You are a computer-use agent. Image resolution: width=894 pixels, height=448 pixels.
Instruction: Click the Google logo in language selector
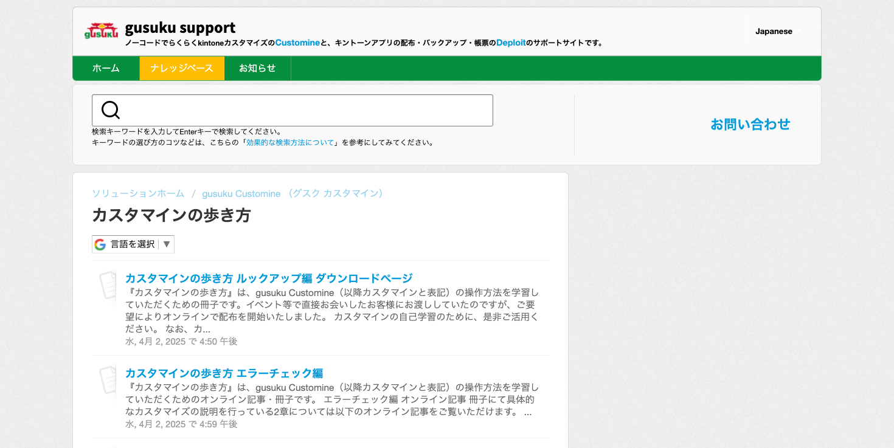(100, 244)
